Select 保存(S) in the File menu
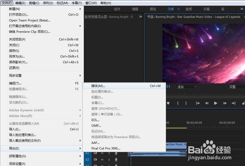This screenshot has height=166, width=245. click(42, 51)
